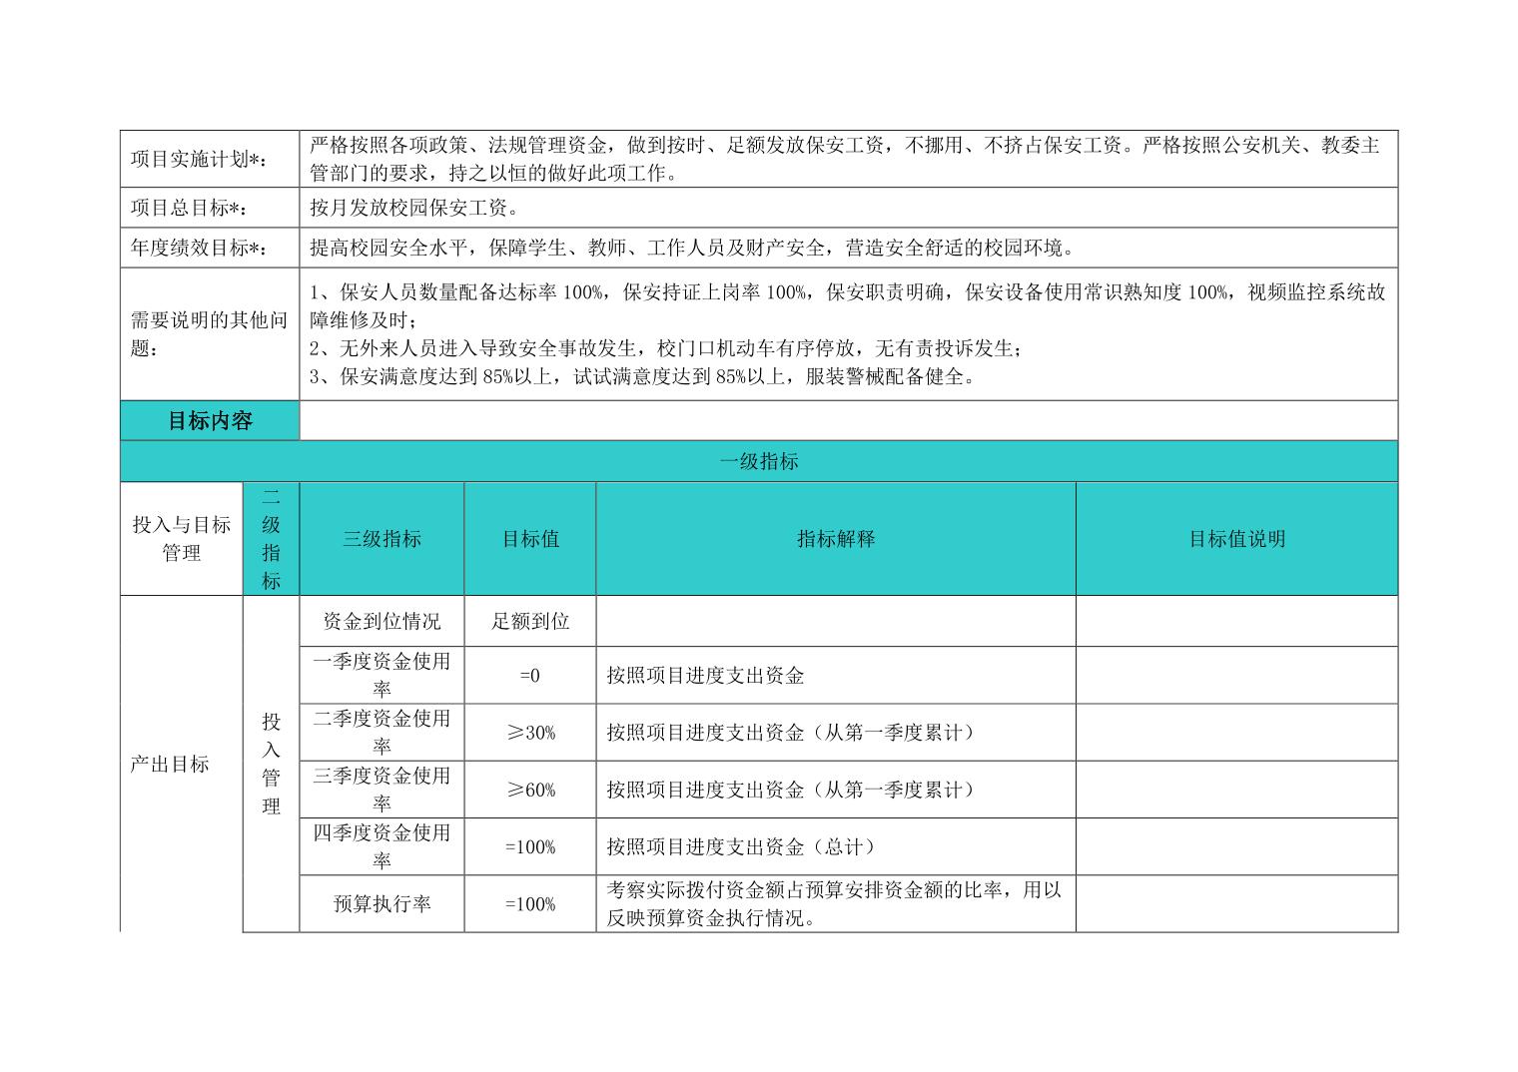Click the 四季度资金使用率 cell

[381, 846]
